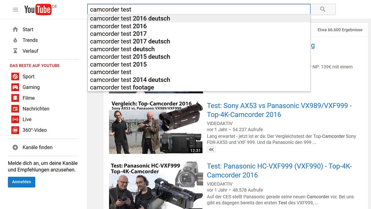Open Verlauf via the hourglass icon
The image size is (371, 209).
tap(15, 51)
